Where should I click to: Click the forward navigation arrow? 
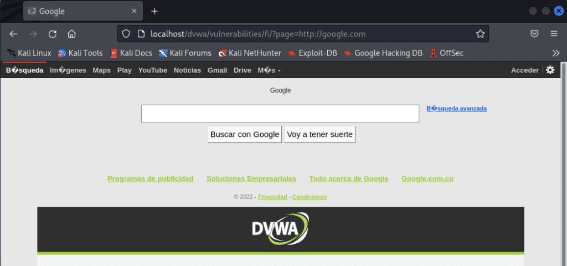pyautogui.click(x=33, y=34)
